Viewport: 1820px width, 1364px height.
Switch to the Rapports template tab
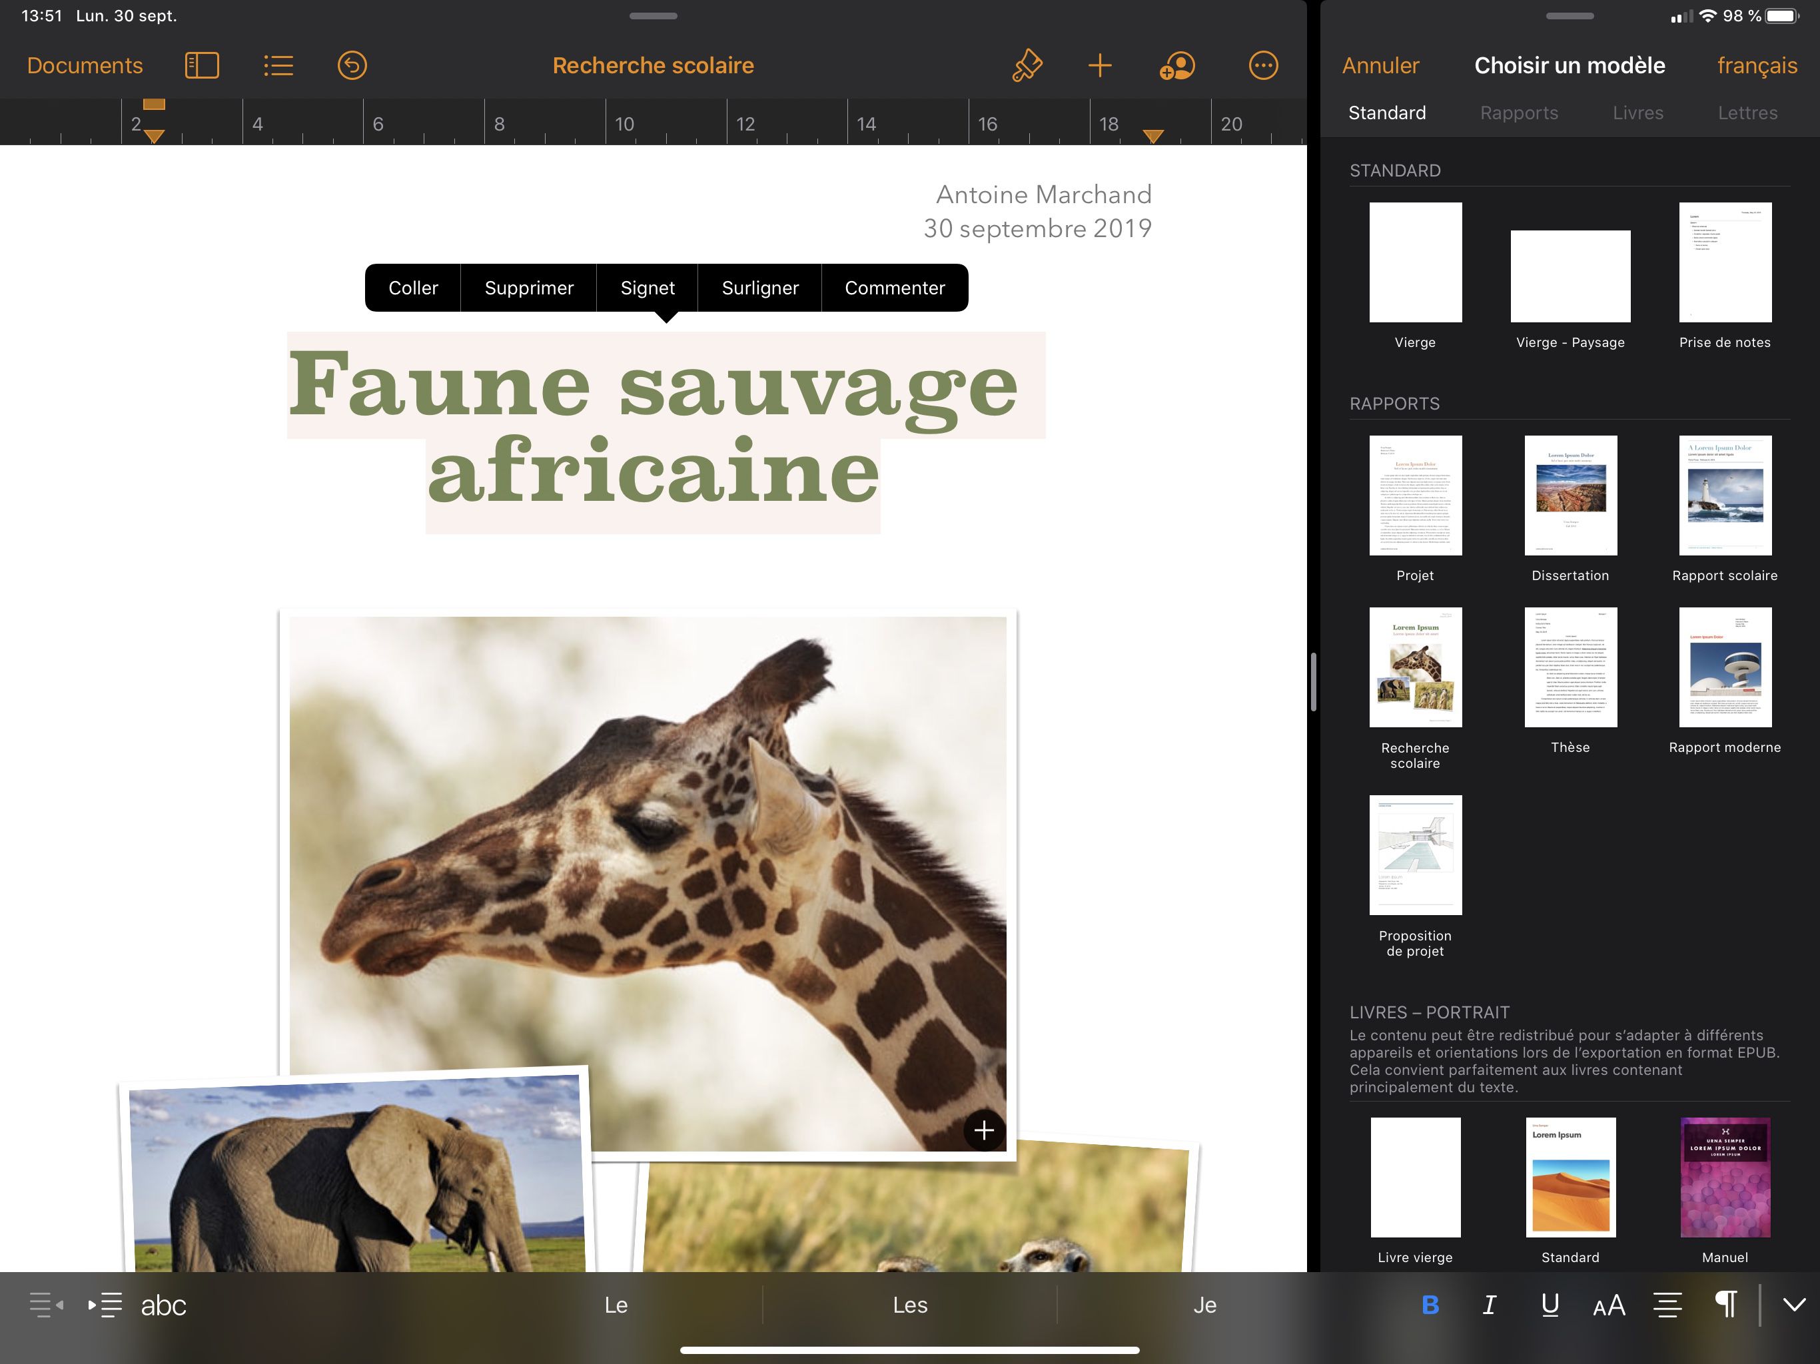tap(1519, 113)
